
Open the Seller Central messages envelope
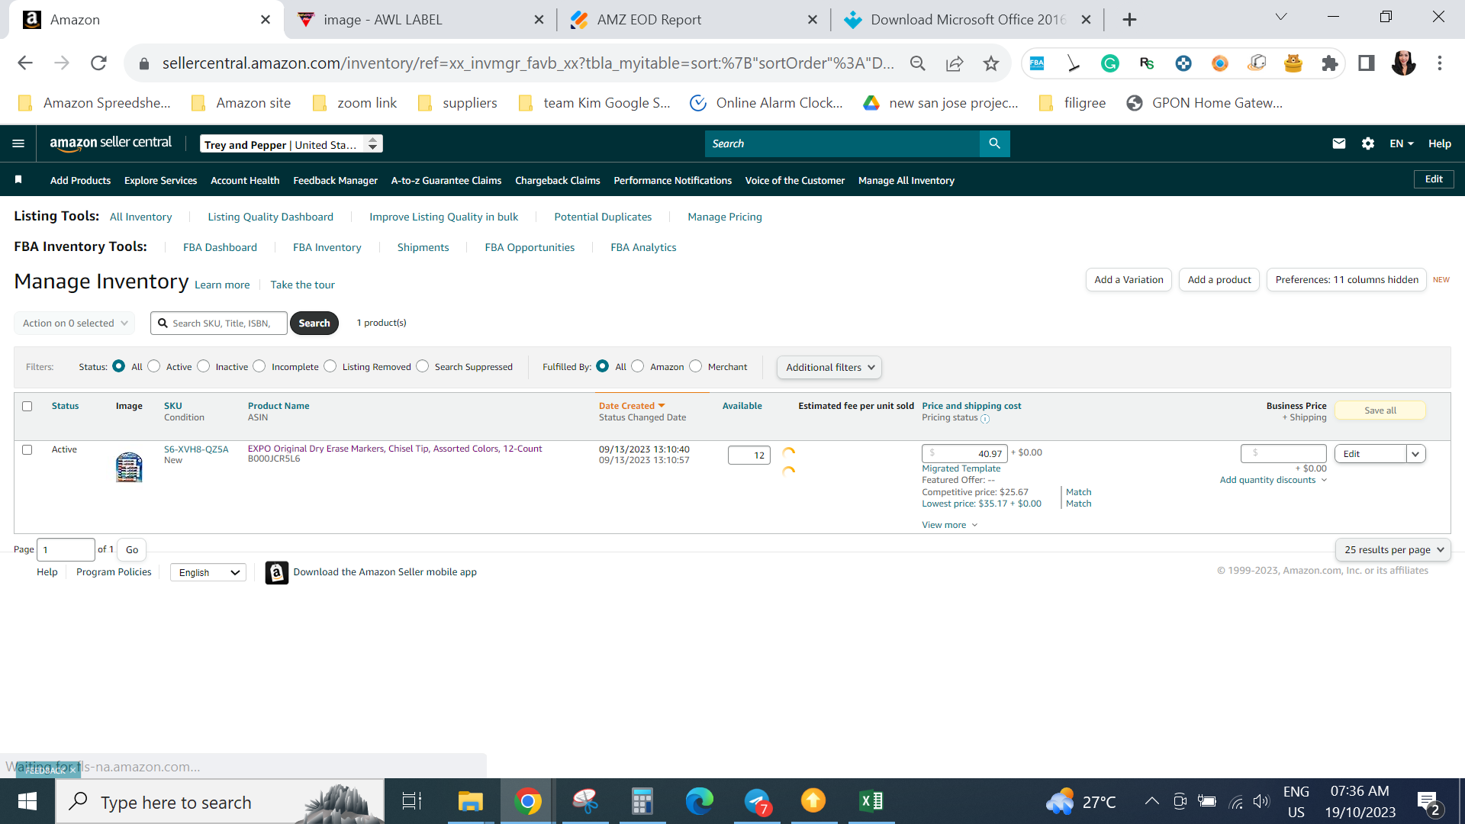pyautogui.click(x=1339, y=143)
